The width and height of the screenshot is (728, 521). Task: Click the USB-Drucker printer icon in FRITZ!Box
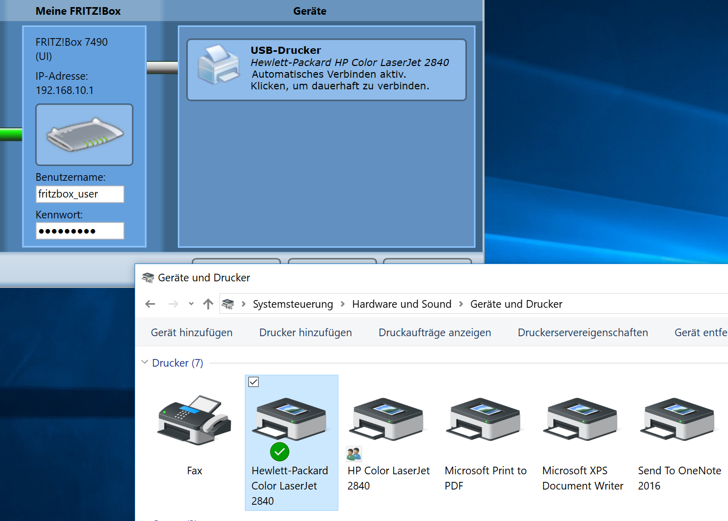point(219,64)
